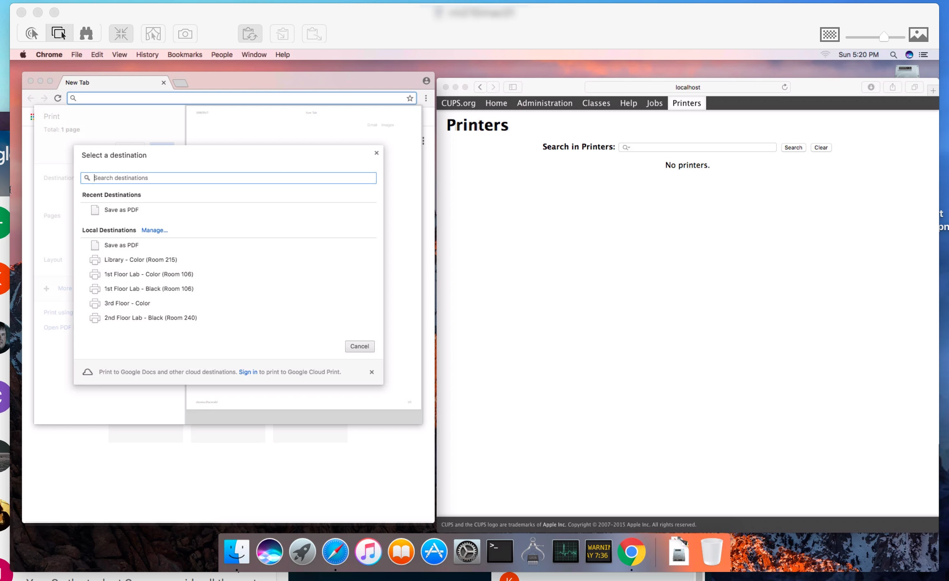Image resolution: width=949 pixels, height=581 pixels.
Task: Open Chrome three-dot menu
Action: 426,98
